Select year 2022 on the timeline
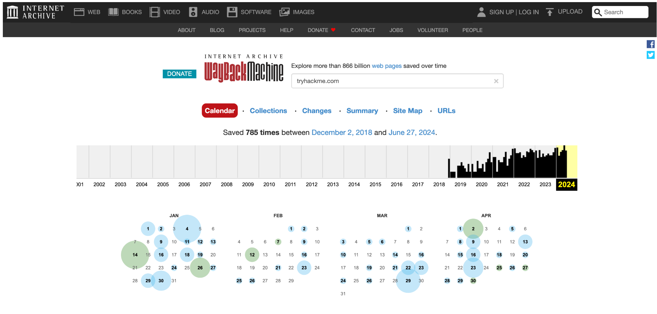 click(524, 184)
